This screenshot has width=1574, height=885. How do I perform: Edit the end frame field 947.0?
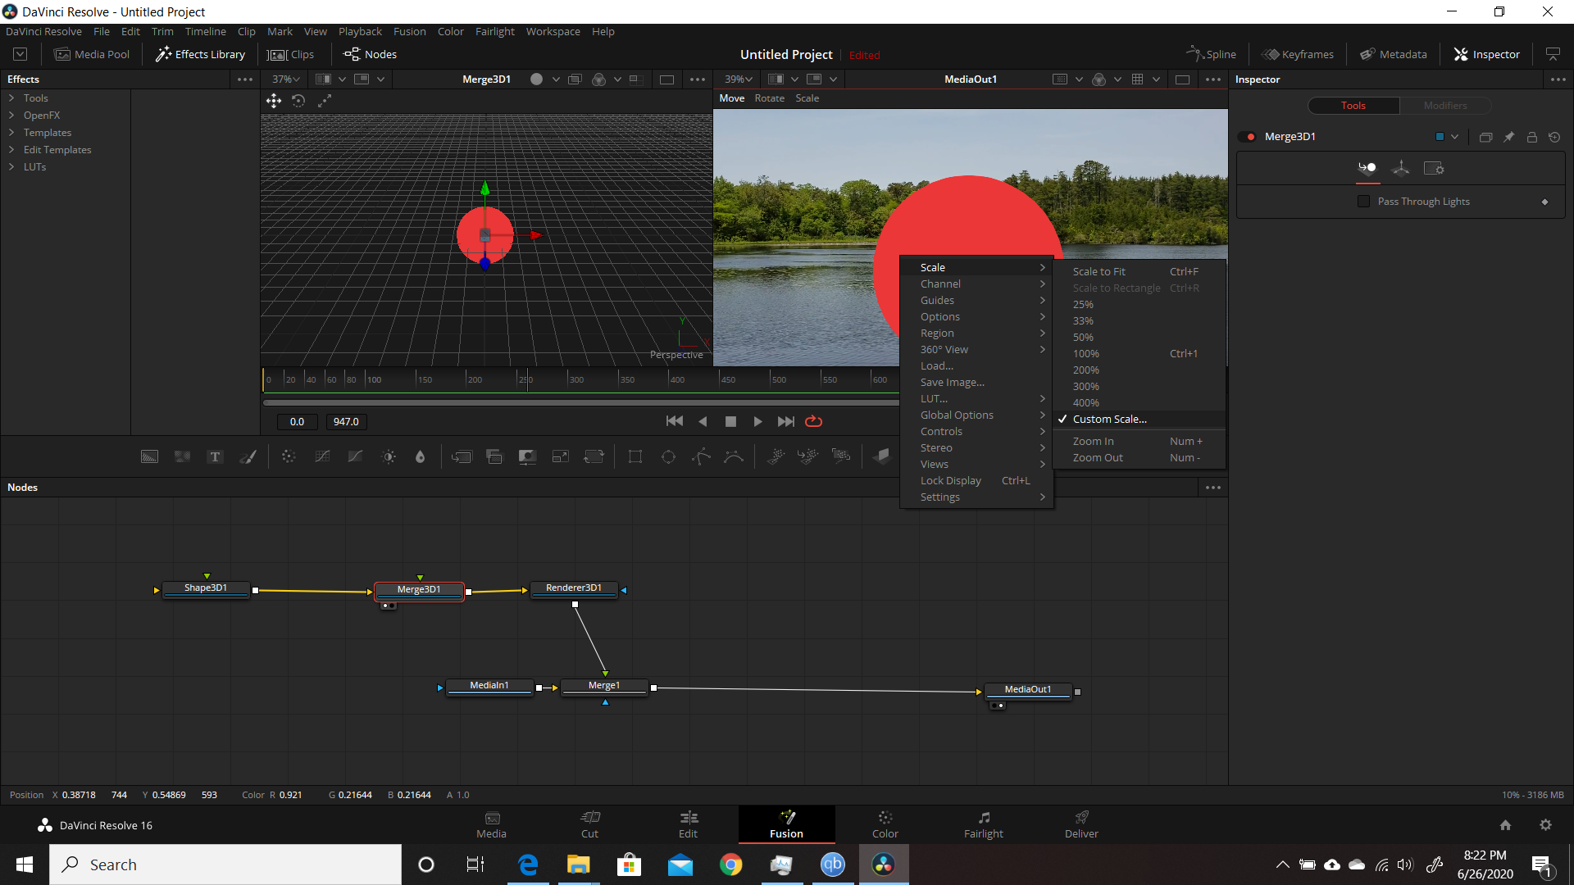point(346,422)
